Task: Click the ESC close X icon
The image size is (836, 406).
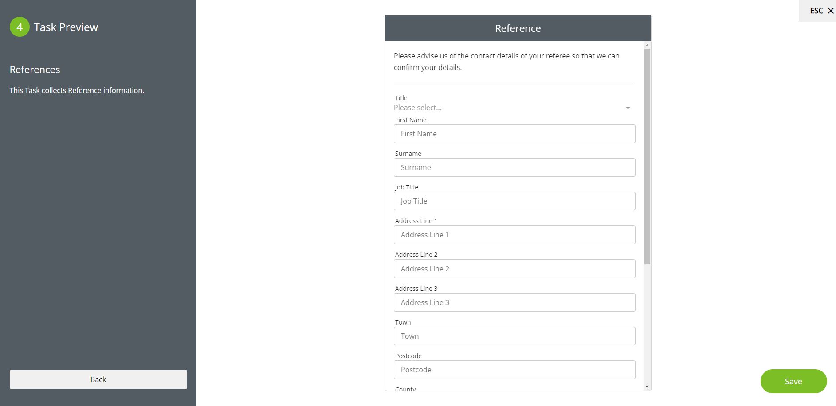Action: 831,11
